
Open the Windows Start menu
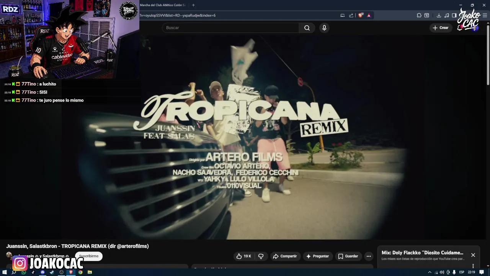click(x=5, y=272)
